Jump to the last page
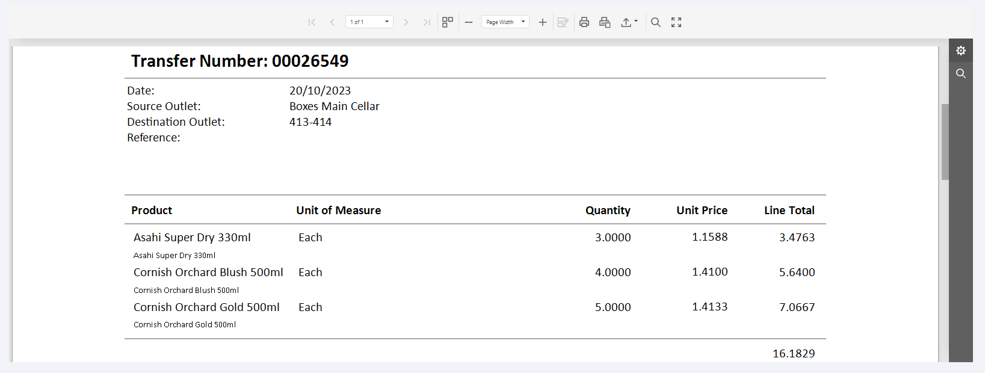Screen dimensions: 985x373 pyautogui.click(x=427, y=22)
